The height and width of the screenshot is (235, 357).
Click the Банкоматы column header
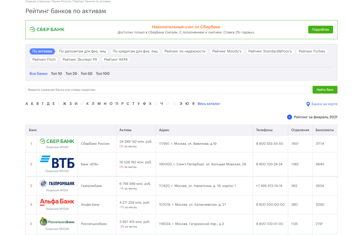[x=324, y=130]
